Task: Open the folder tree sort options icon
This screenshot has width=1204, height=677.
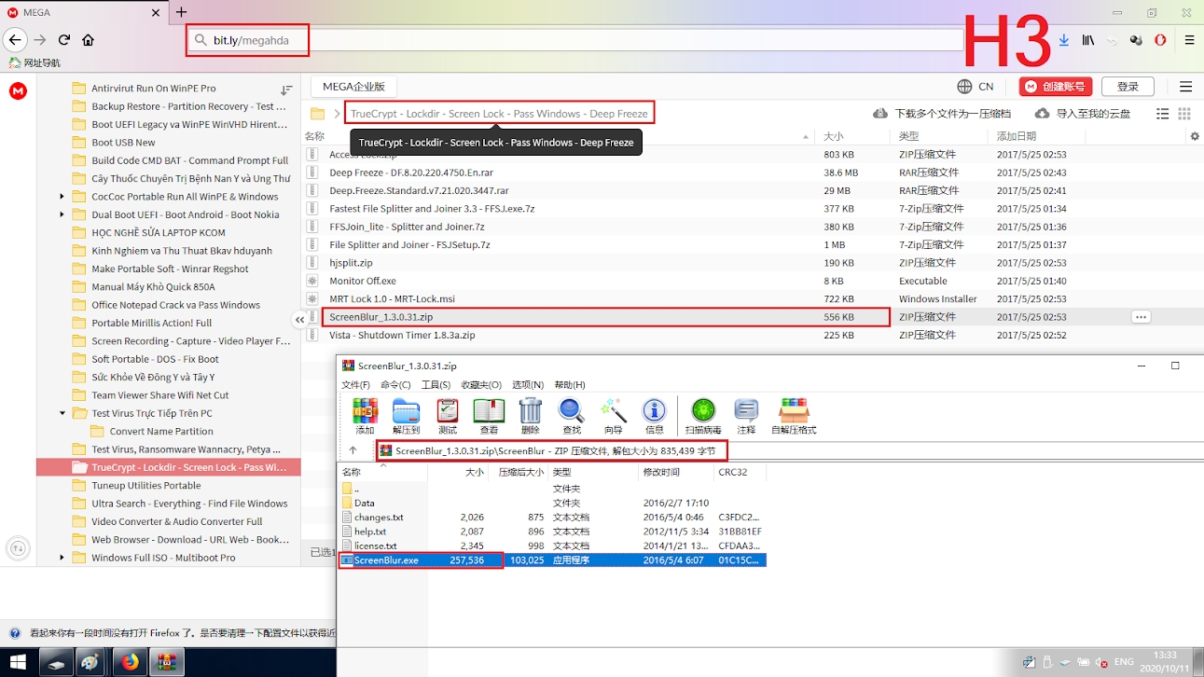Action: click(x=287, y=90)
